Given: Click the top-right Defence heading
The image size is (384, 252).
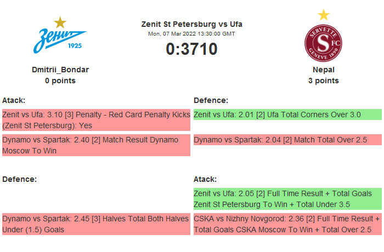Looking at the screenshot, I should pos(211,100).
